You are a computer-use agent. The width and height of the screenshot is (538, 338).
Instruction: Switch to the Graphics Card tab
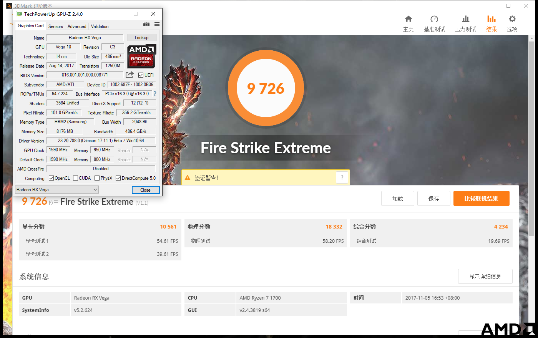[x=31, y=26]
